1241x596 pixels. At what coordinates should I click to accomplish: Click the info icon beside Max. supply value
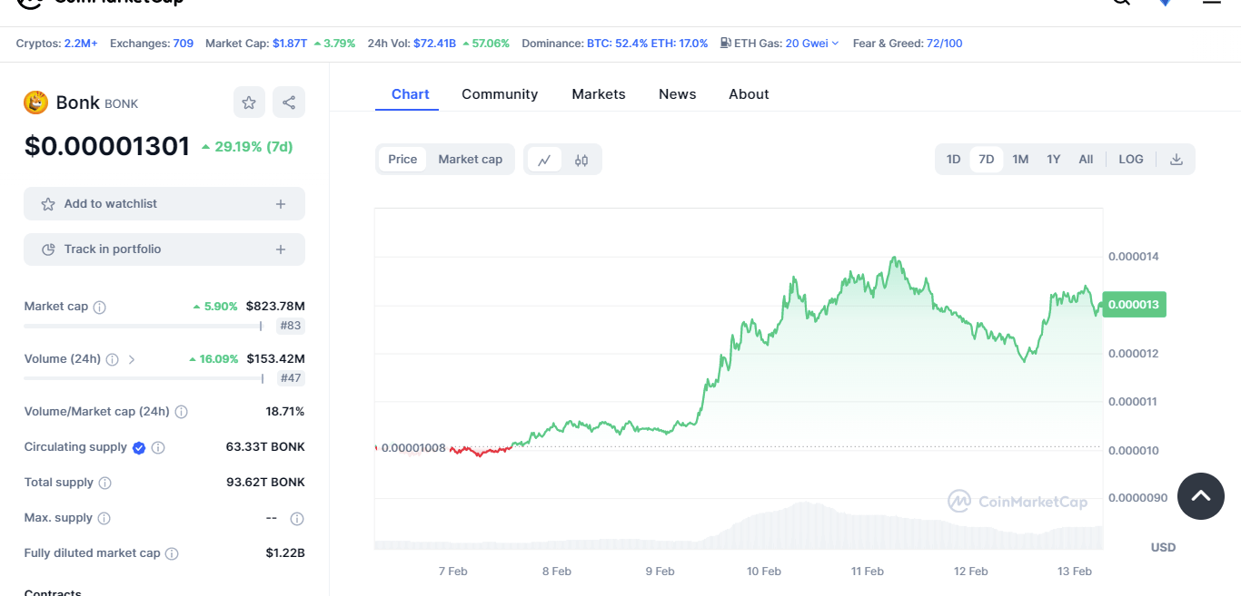tap(296, 519)
